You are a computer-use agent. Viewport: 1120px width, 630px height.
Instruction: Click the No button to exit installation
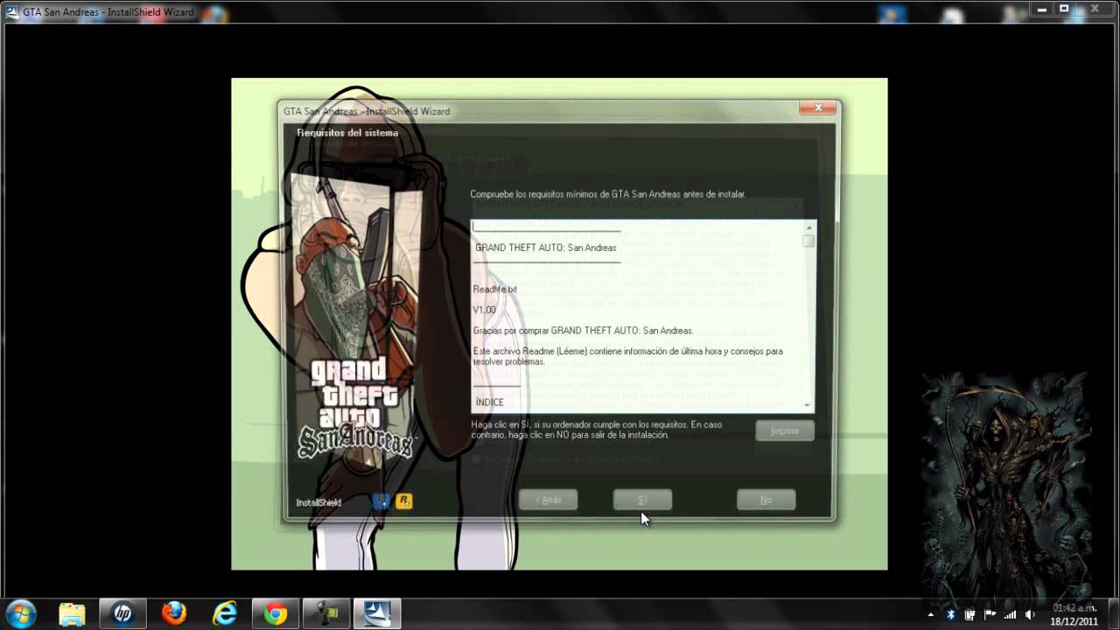pos(766,500)
